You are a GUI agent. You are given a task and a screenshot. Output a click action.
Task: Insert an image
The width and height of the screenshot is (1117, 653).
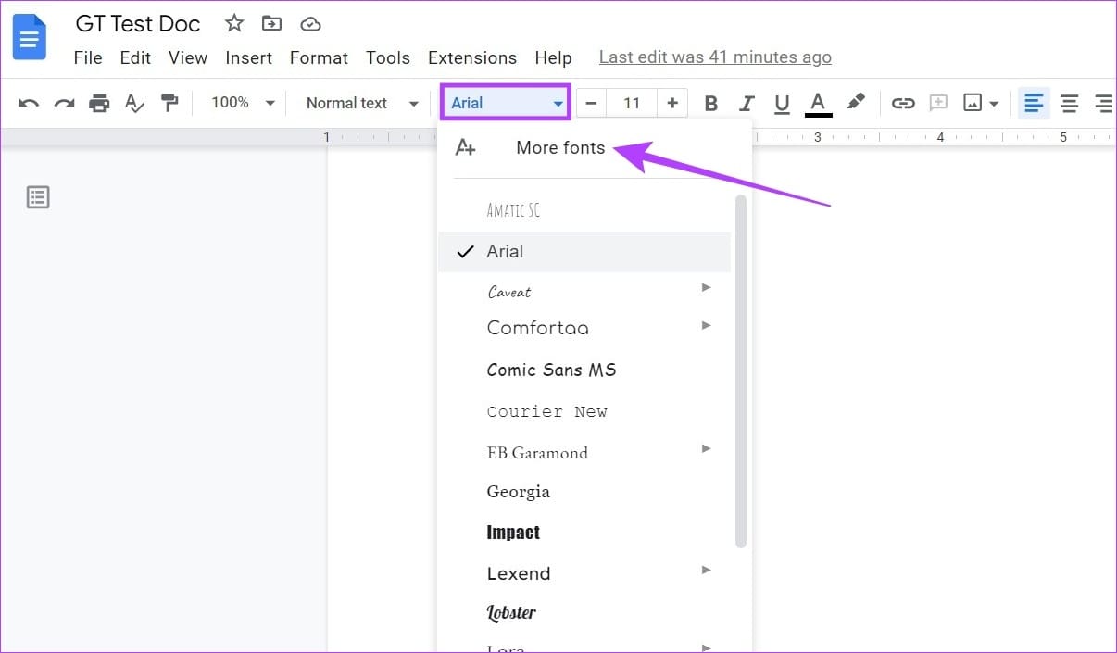pos(973,103)
